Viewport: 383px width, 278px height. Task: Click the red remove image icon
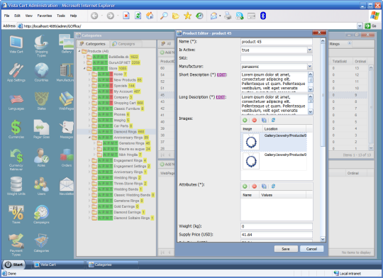point(255,120)
